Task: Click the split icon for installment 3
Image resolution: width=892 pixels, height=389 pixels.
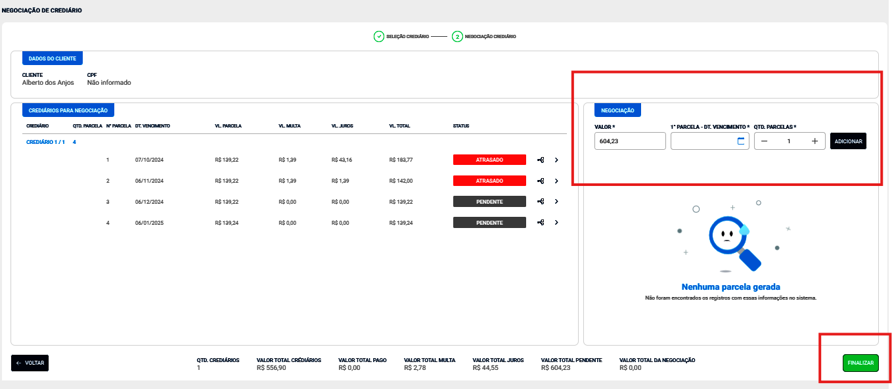Action: [541, 202]
